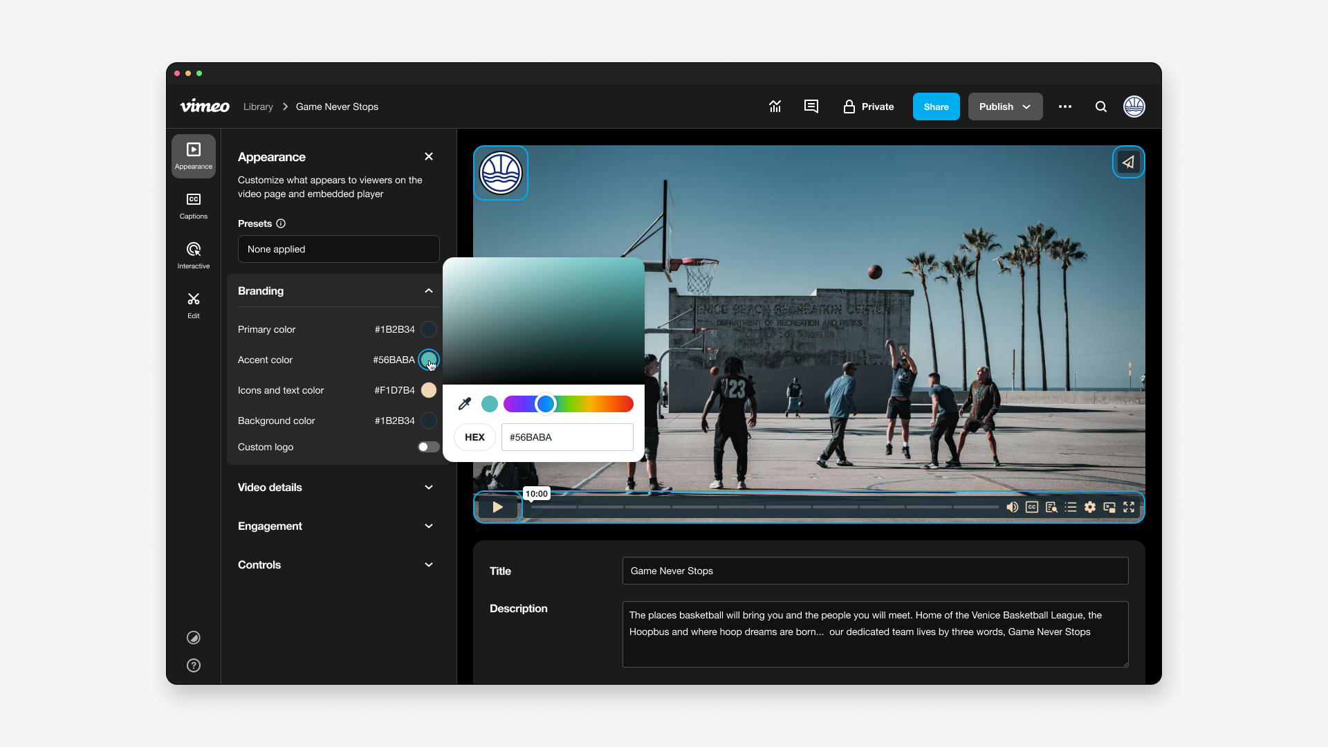
Task: Toggle picture-in-picture in player
Action: pyautogui.click(x=1109, y=507)
